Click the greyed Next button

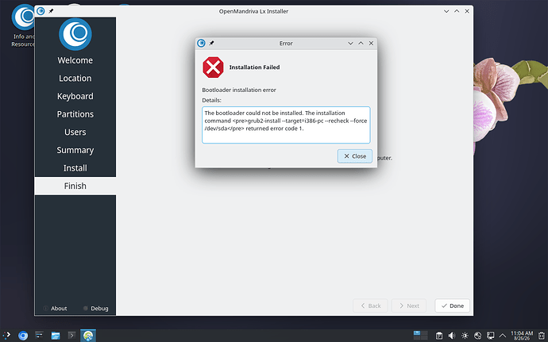coord(409,305)
